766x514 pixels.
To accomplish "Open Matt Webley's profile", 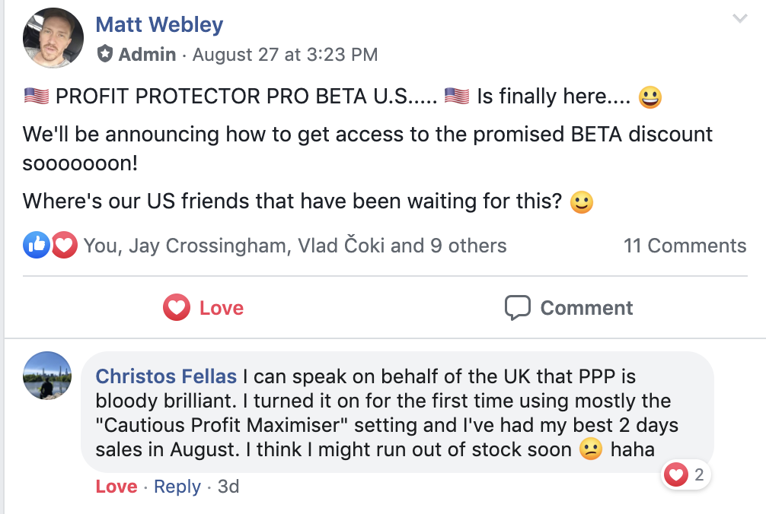I will tap(158, 24).
